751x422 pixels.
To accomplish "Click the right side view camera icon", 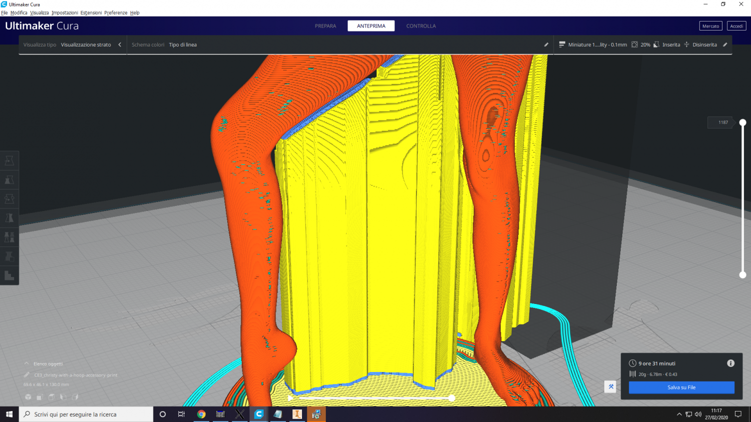I will point(75,397).
